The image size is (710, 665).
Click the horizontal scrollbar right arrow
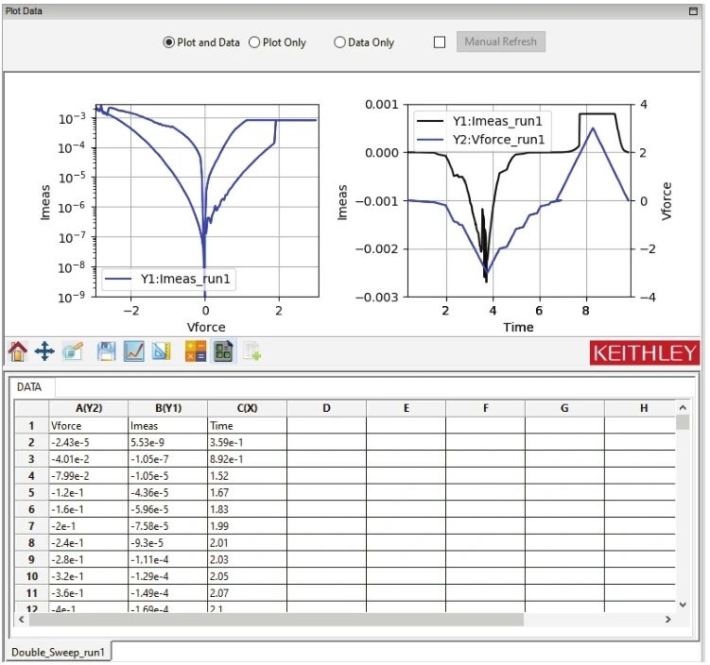point(667,620)
